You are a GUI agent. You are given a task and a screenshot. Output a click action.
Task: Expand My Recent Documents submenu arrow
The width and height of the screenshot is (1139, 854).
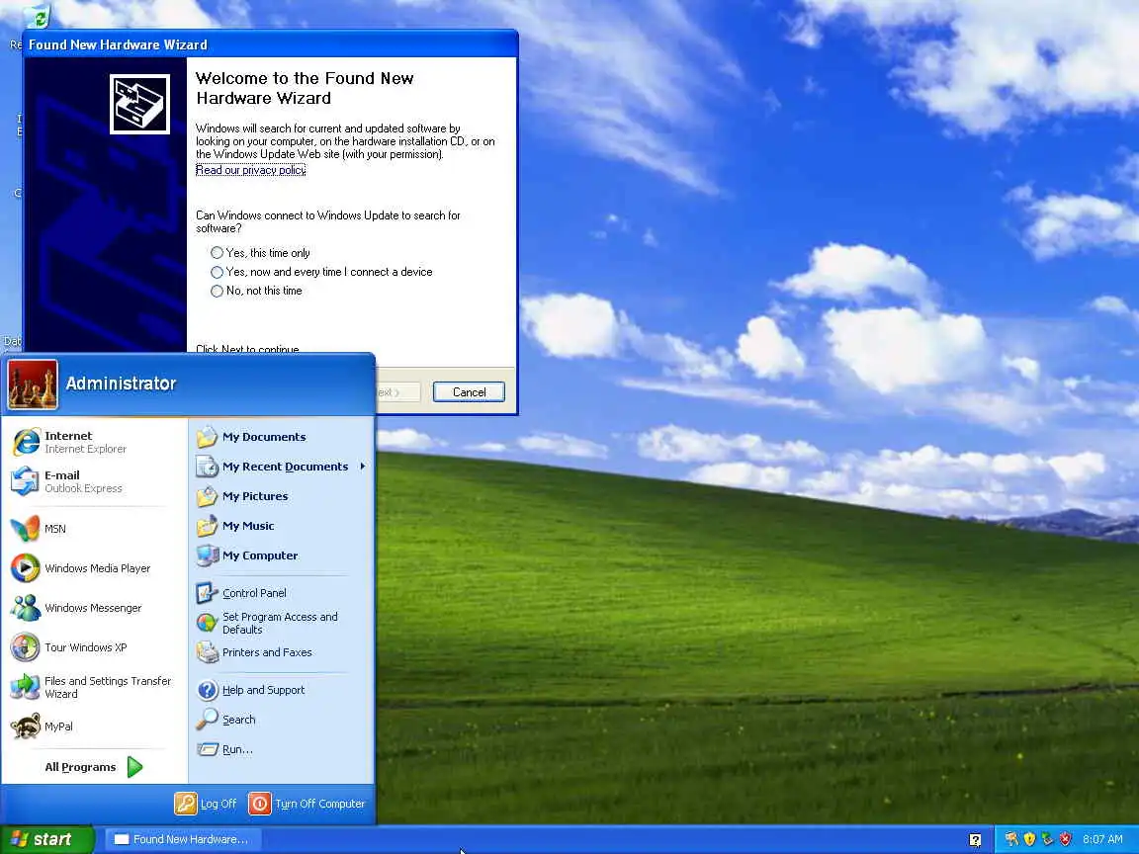click(363, 467)
